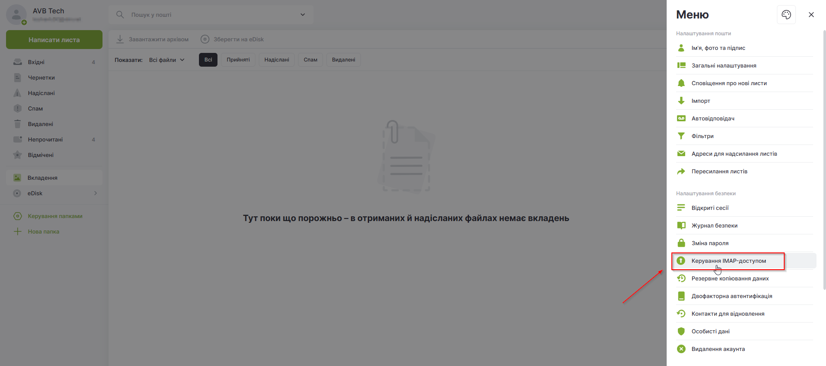Open Ім'я, фото та підпис settings
The image size is (826, 366).
point(744,48)
